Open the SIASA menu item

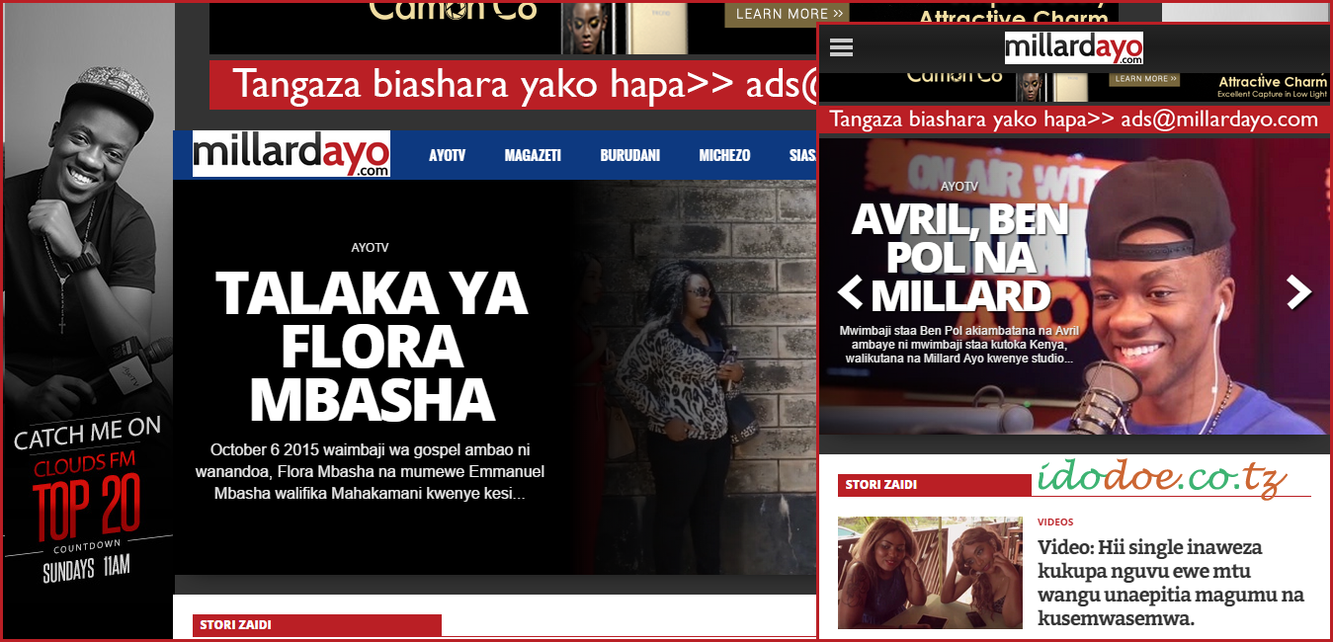[x=802, y=155]
